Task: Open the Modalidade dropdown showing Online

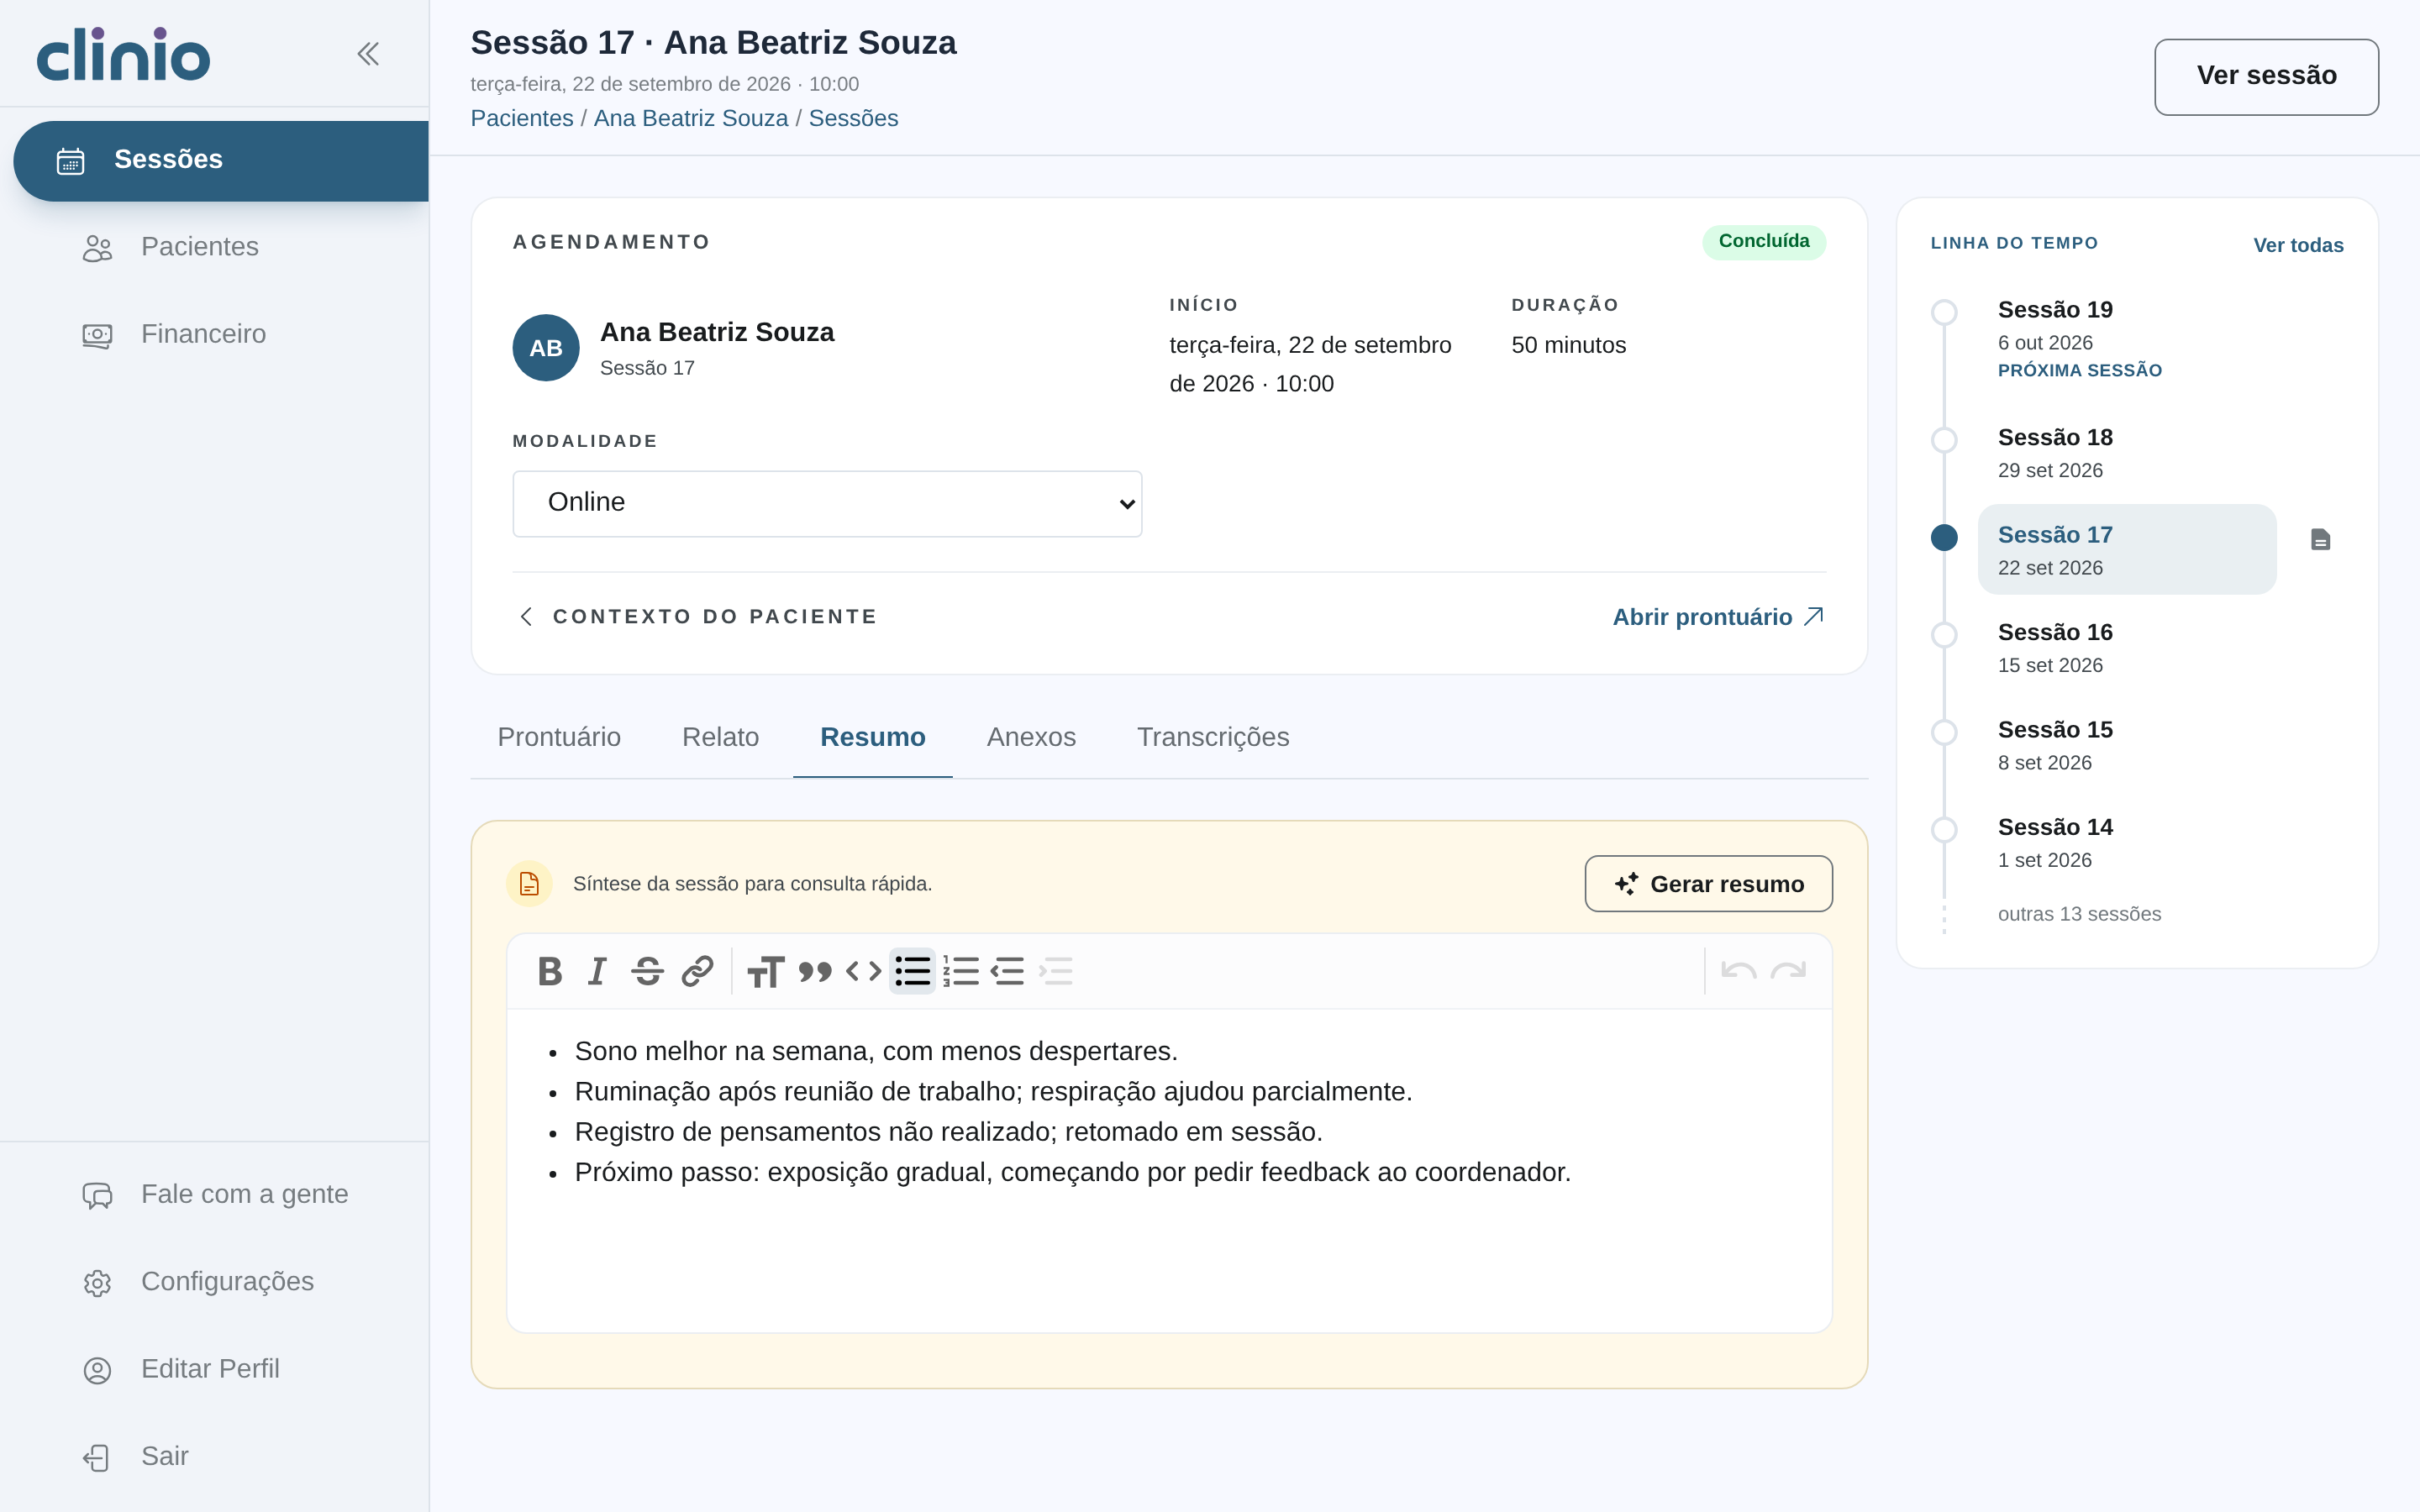Action: tap(827, 503)
